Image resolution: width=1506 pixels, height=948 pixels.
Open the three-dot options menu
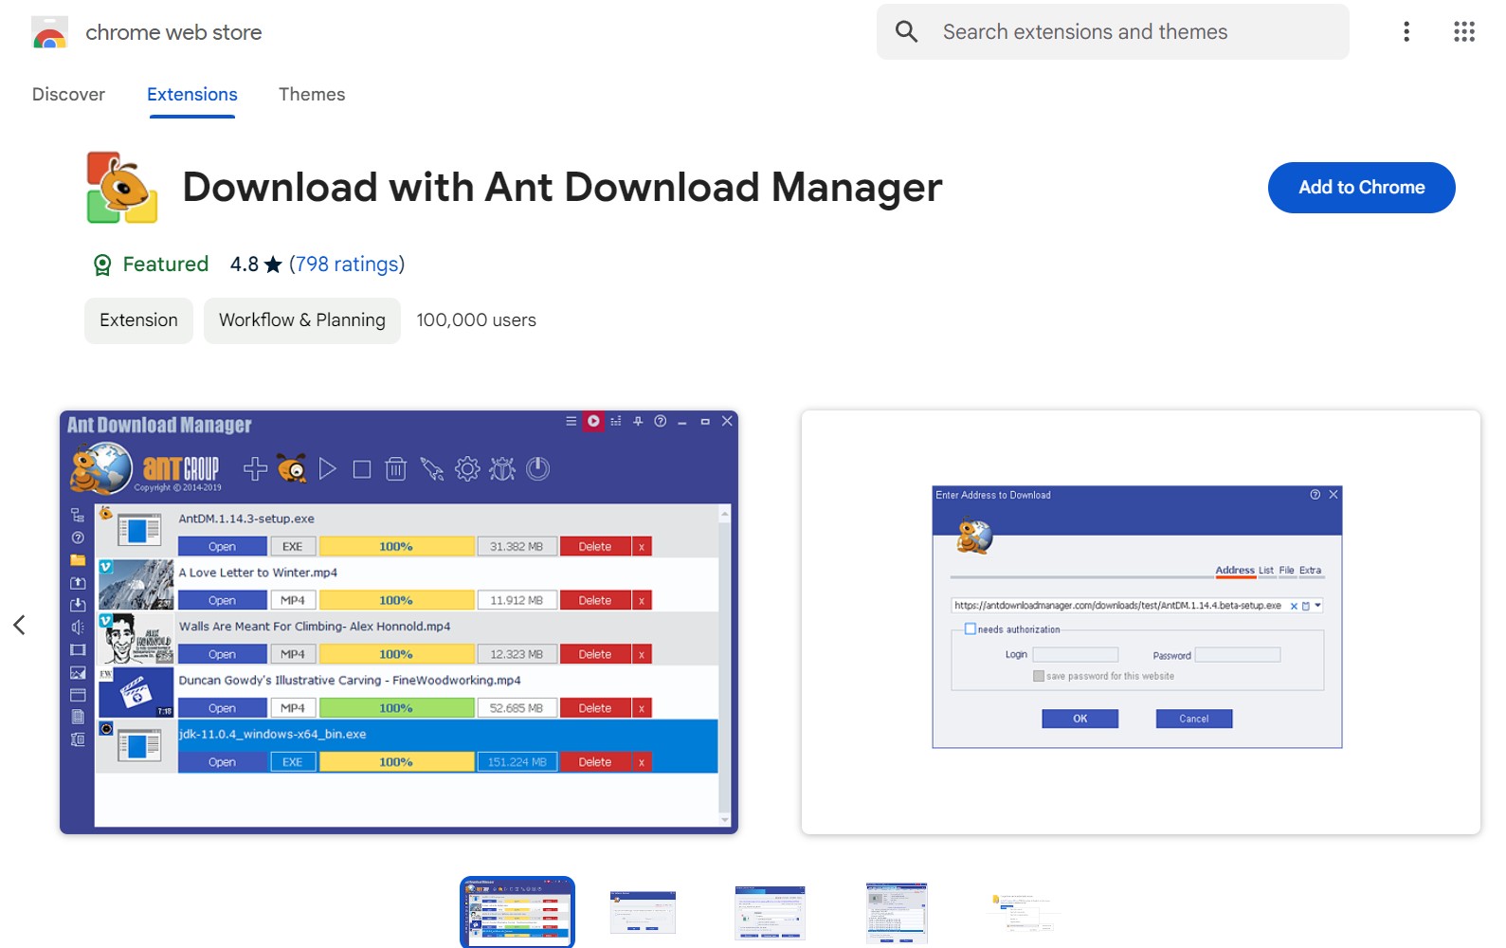1406,31
